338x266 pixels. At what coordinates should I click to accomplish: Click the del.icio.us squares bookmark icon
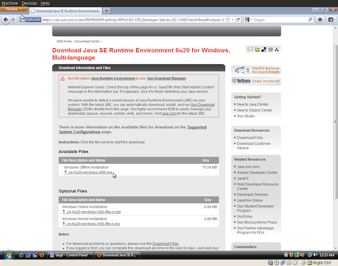264,50
